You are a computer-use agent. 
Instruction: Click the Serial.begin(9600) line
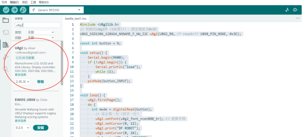coord(106,57)
